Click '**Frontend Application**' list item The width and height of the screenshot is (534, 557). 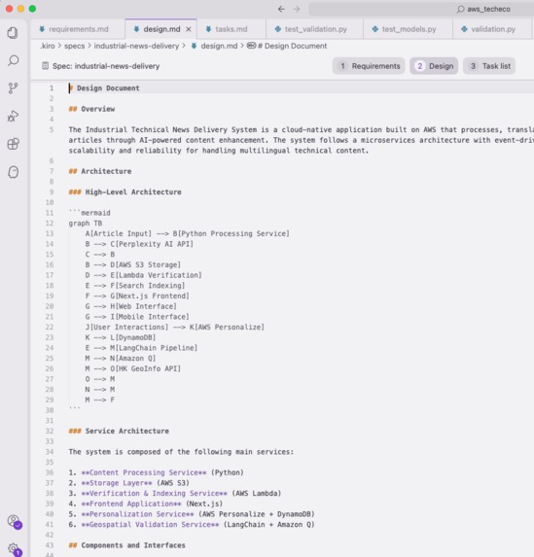coord(146,504)
